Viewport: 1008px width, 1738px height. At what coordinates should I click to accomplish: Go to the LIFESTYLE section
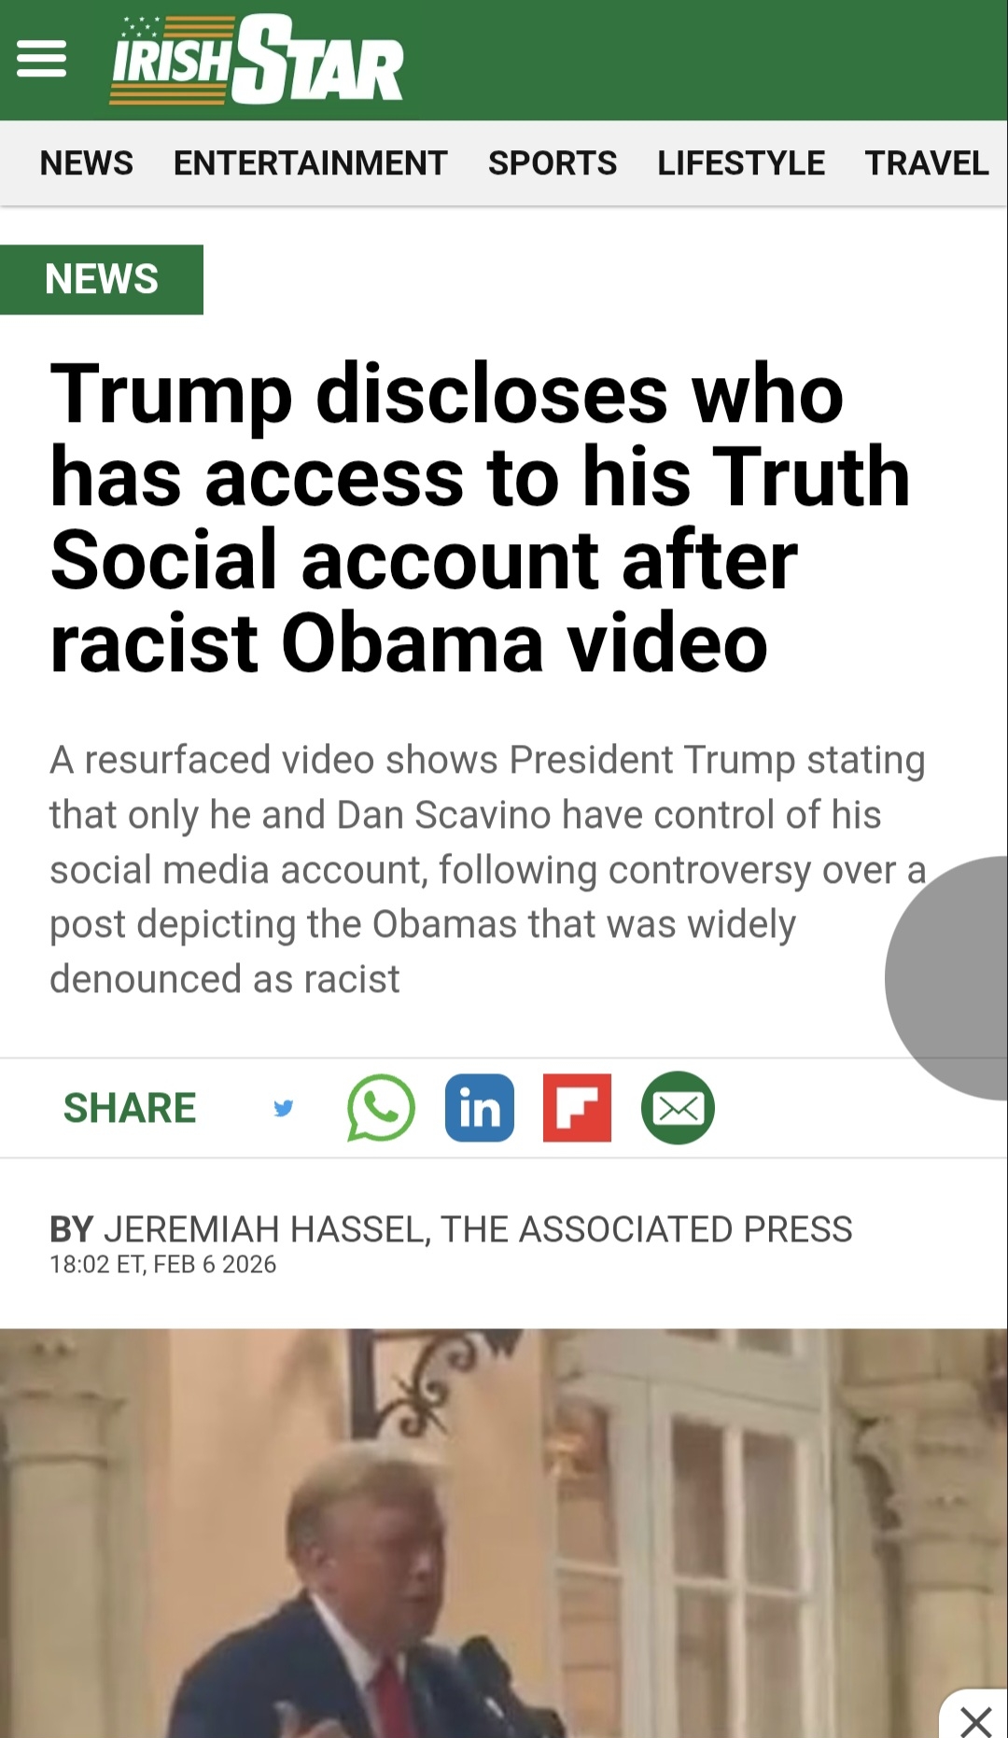click(x=741, y=163)
